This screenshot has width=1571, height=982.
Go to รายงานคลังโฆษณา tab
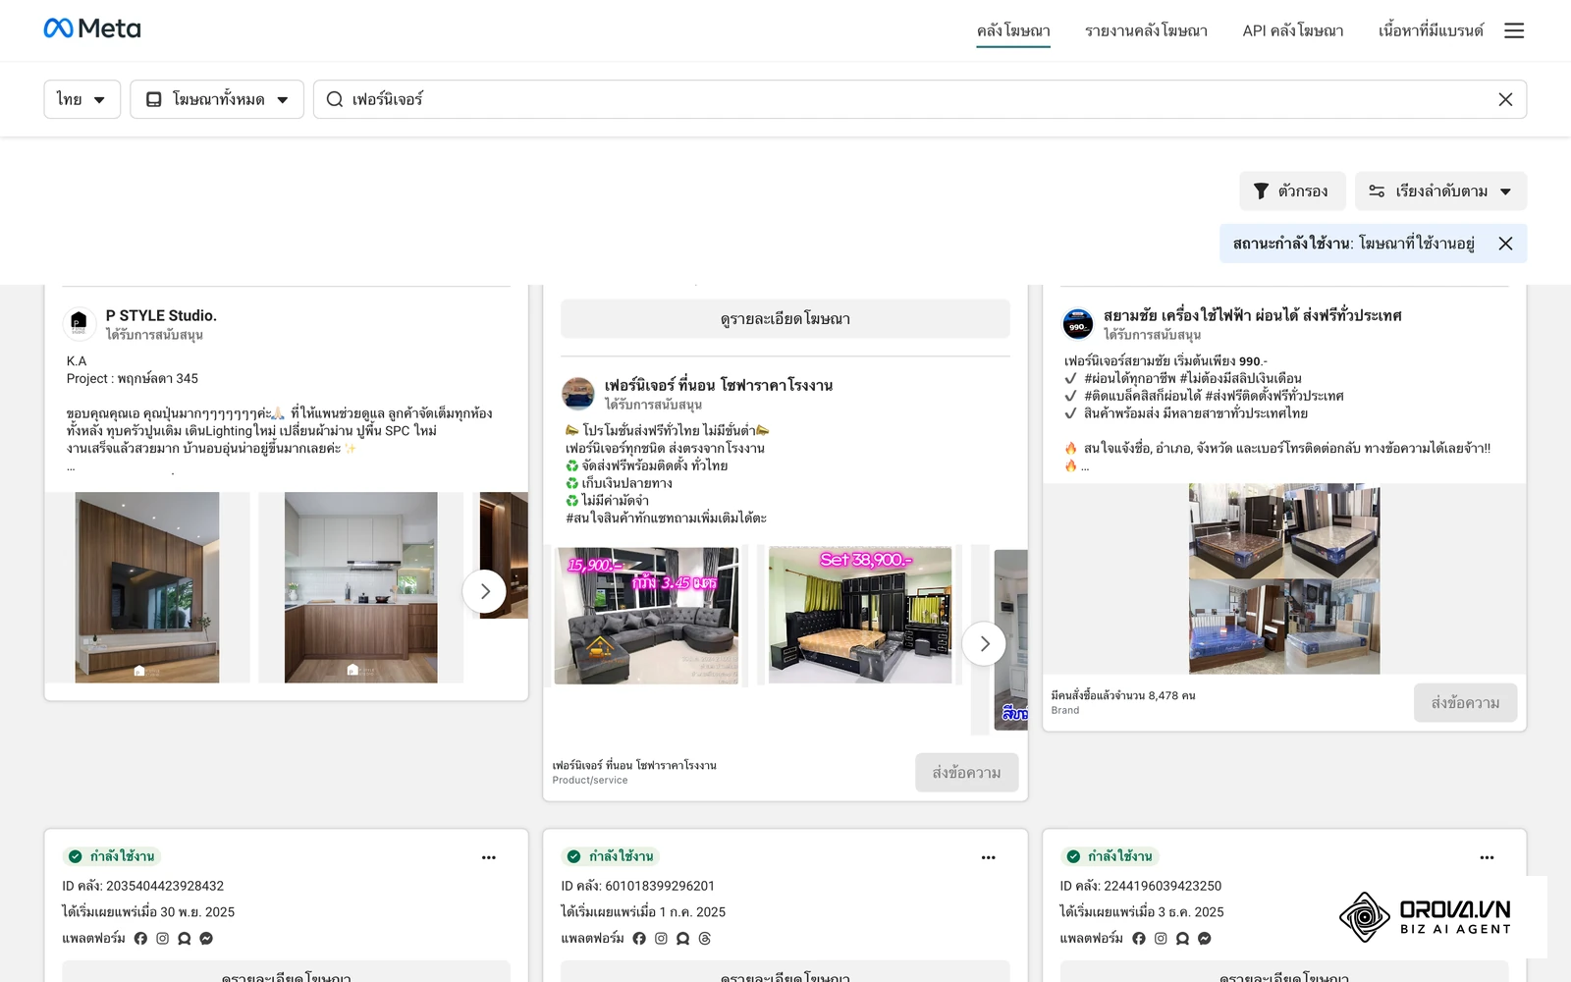pyautogui.click(x=1146, y=30)
